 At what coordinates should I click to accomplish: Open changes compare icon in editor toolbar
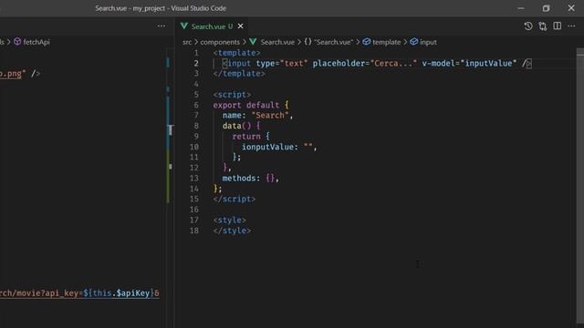(x=543, y=26)
